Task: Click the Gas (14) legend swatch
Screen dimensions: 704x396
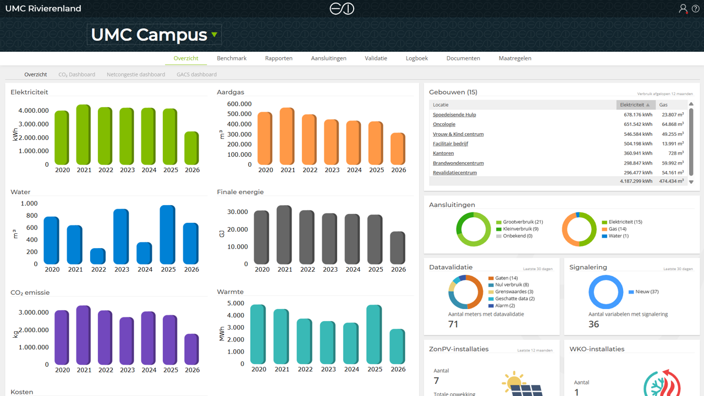Action: tap(604, 229)
